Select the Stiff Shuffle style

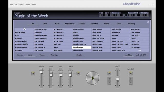click(120, 29)
